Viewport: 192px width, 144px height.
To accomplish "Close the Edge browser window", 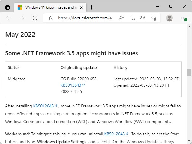I will [x=185, y=6].
